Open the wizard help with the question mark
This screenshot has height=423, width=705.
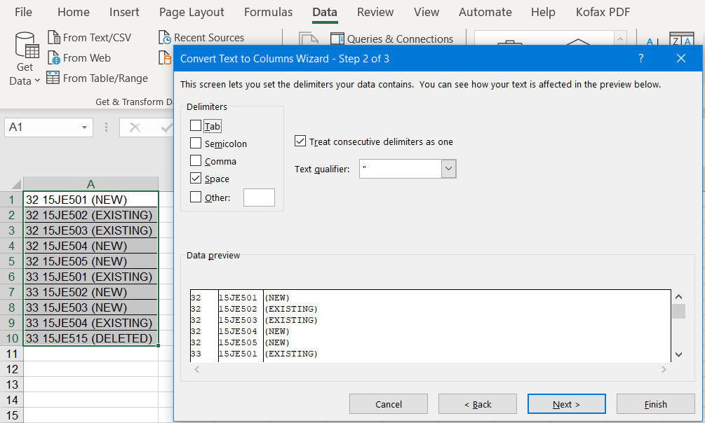640,59
